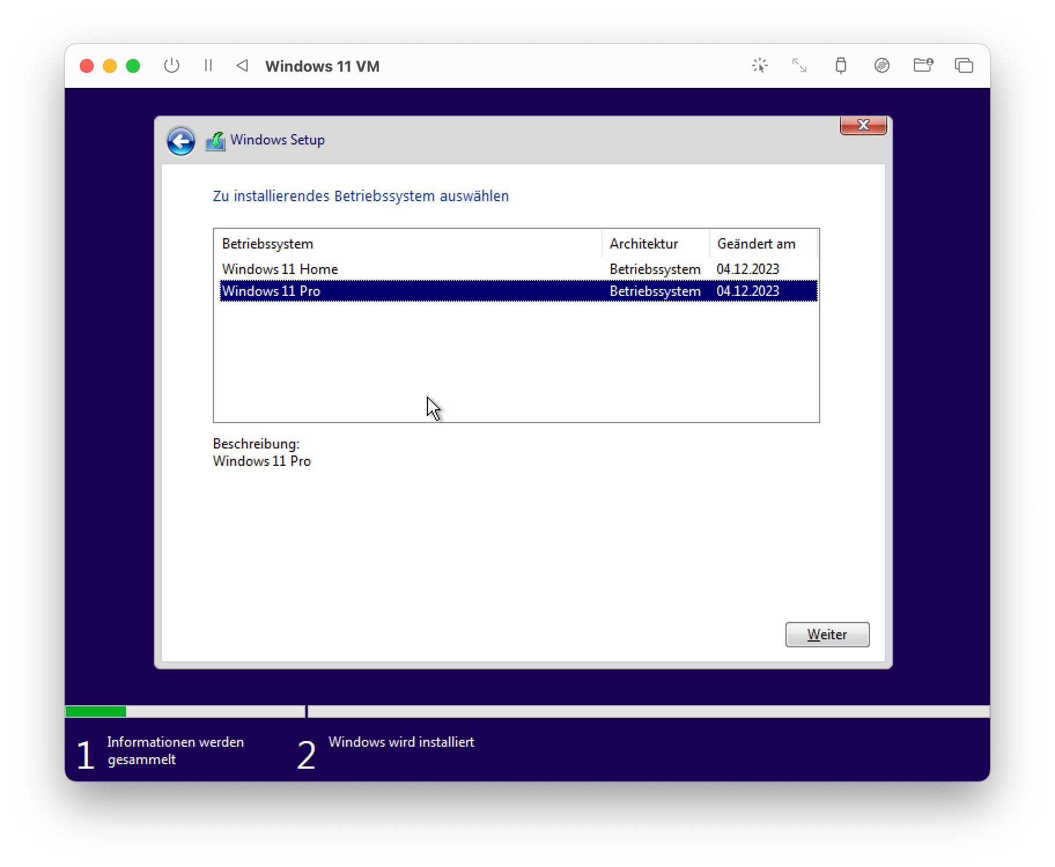Image resolution: width=1055 pixels, height=867 pixels.
Task: Click the Architektur cell of Windows 11 Home
Action: [655, 269]
